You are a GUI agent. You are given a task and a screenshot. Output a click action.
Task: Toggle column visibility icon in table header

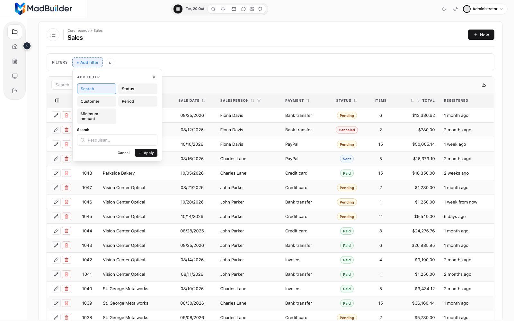pyautogui.click(x=57, y=100)
